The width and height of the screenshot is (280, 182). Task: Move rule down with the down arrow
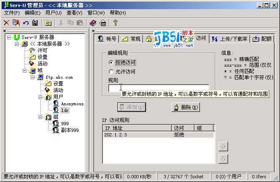[223, 159]
